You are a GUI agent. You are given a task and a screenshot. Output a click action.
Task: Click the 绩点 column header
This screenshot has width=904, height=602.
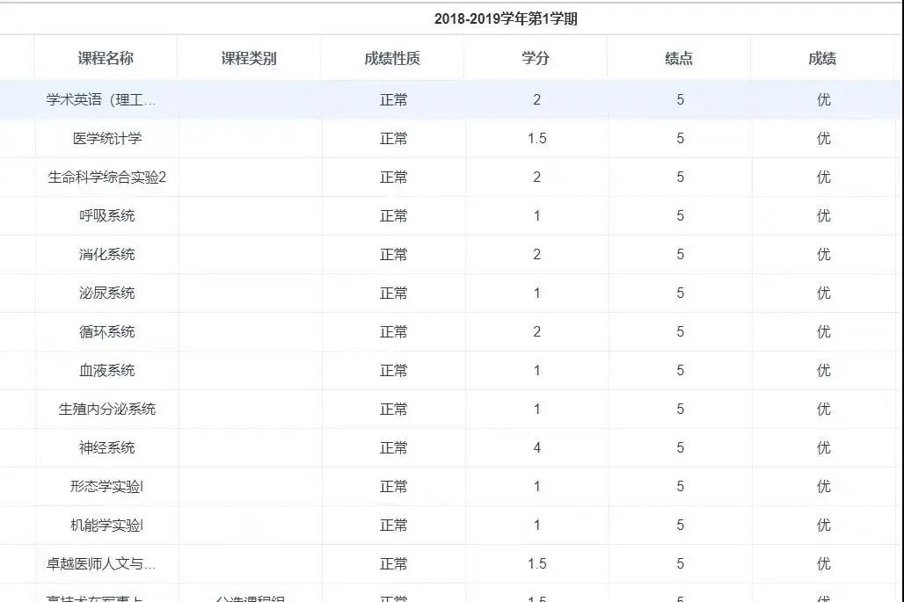(x=679, y=59)
